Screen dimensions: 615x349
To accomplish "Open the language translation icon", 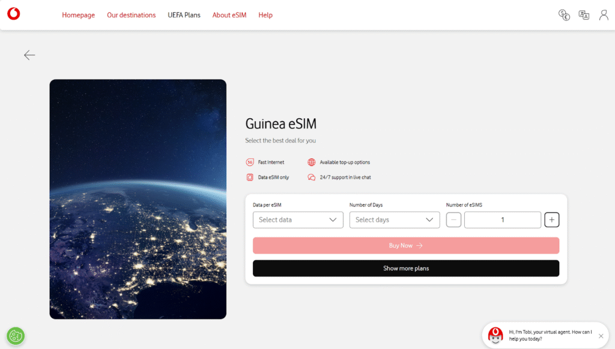I will (x=584, y=15).
